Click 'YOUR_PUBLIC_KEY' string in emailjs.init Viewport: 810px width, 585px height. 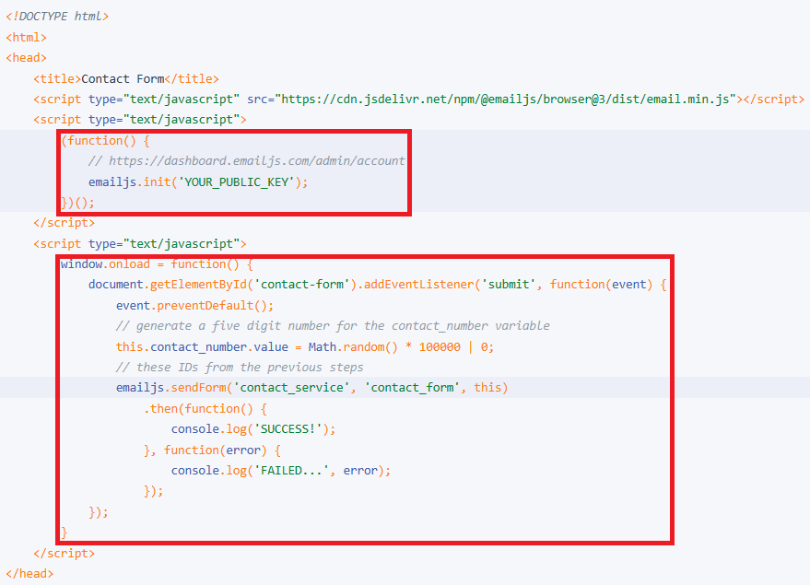[x=236, y=181]
